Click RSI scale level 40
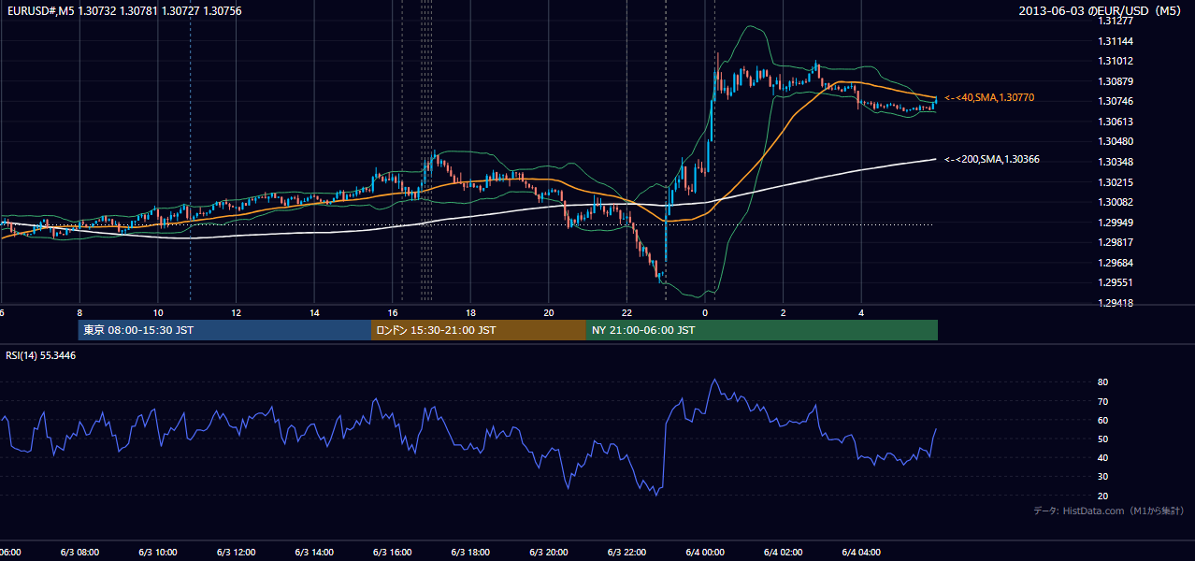Screen dimensions: 1195x561 (1102, 457)
